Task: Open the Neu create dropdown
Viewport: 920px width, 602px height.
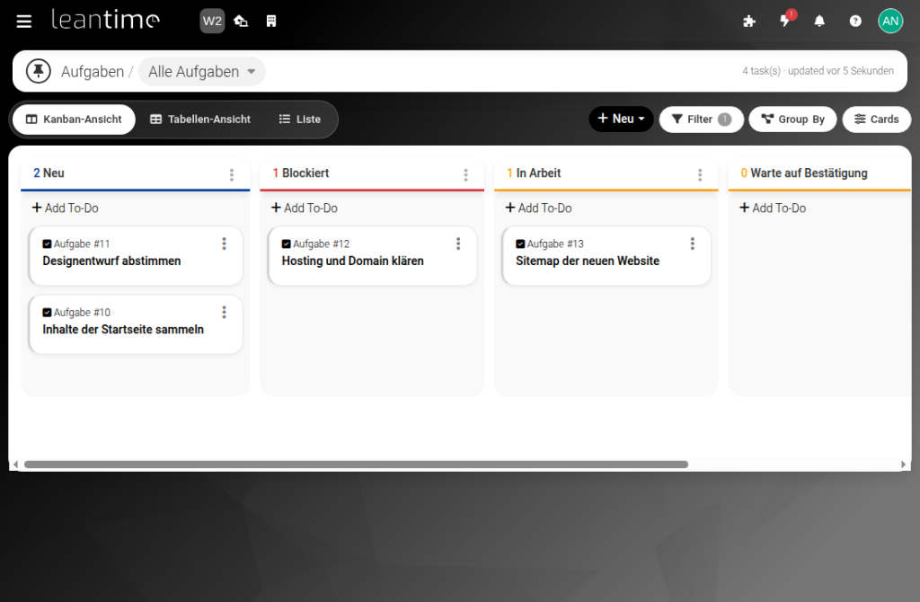Action: coord(621,120)
